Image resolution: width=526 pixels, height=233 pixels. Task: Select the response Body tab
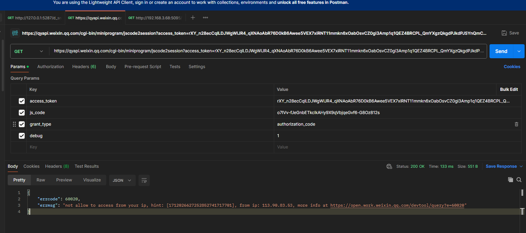click(13, 166)
